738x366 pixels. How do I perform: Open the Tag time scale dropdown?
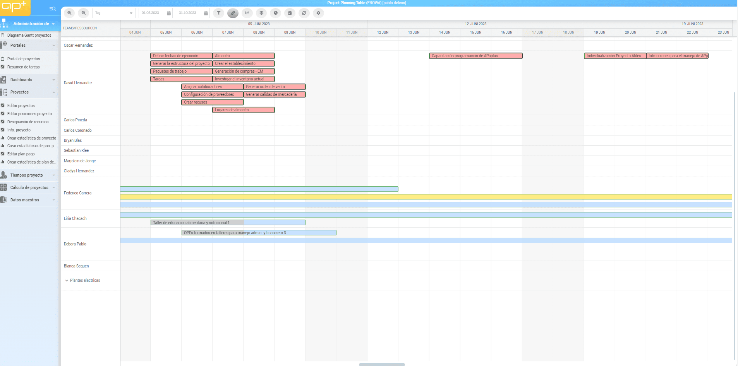[114, 13]
